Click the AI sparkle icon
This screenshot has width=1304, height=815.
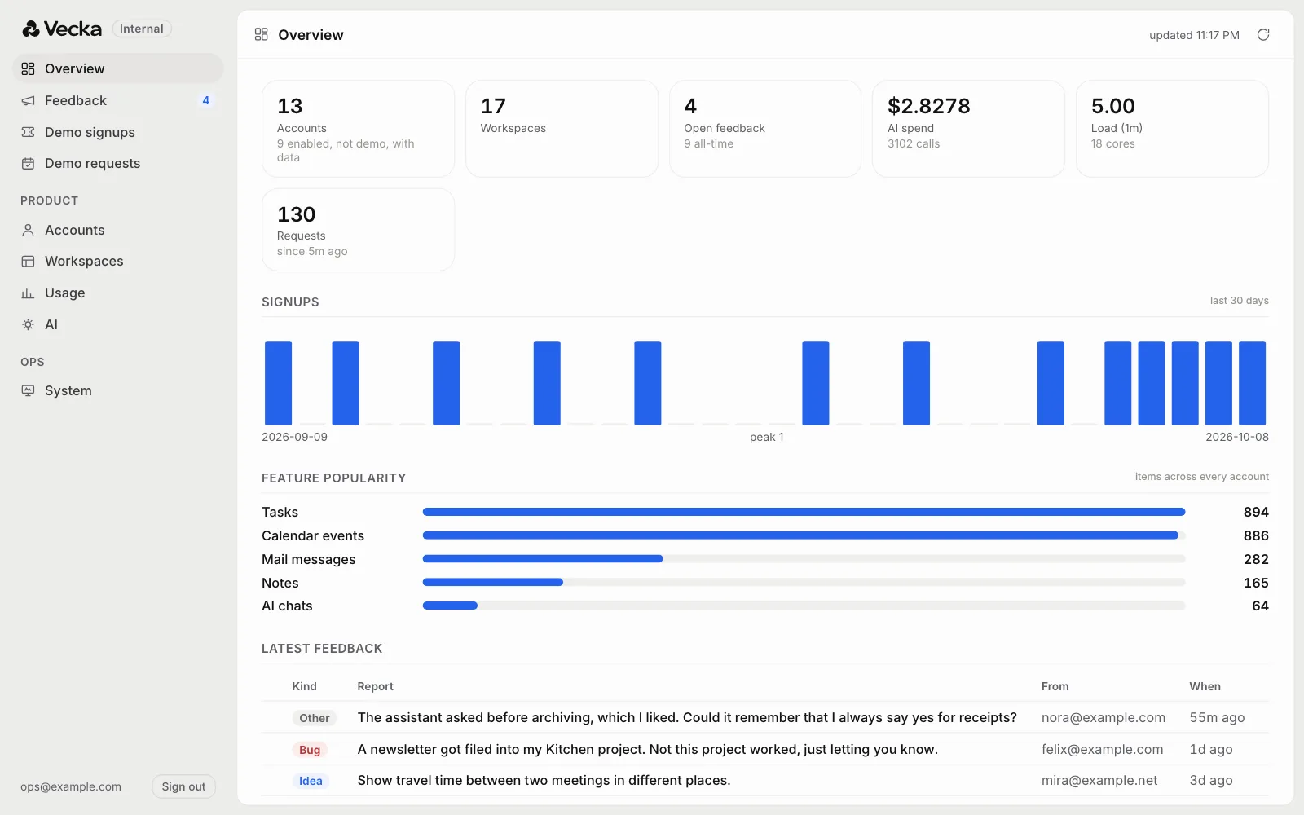point(28,324)
